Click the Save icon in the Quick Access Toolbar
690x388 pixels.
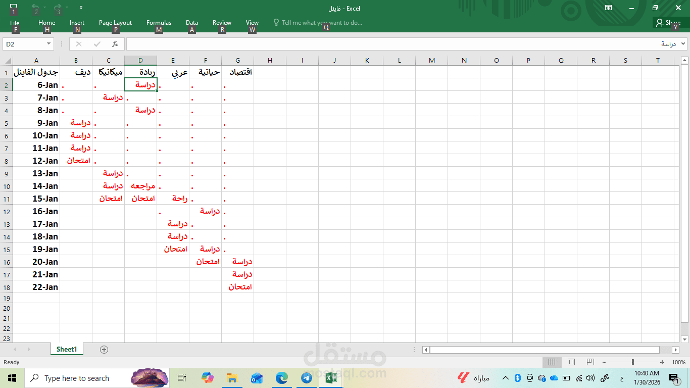14,8
